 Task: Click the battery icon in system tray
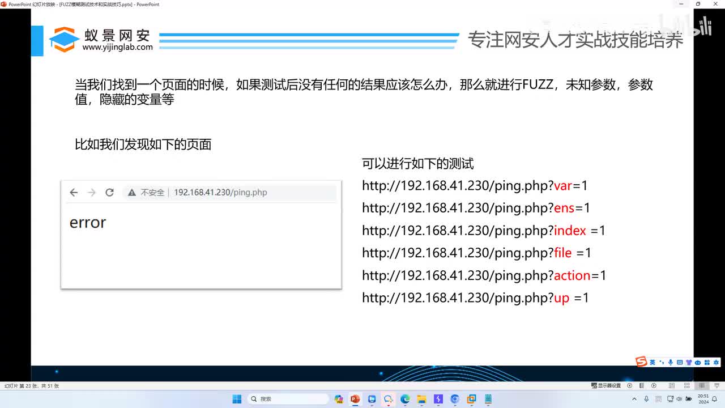click(688, 399)
